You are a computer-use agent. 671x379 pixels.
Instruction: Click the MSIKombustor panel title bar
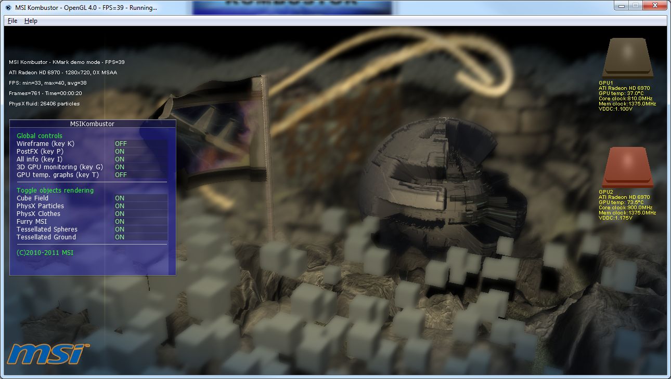tap(93, 124)
